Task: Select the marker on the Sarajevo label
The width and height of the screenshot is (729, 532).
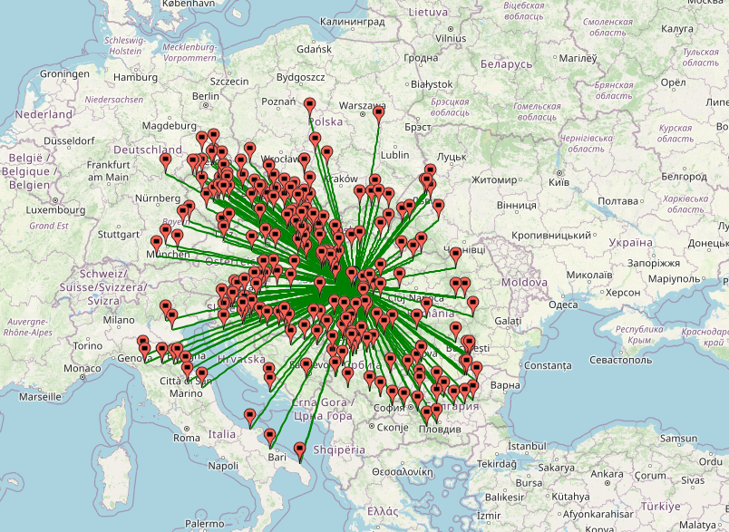Action: (306, 366)
